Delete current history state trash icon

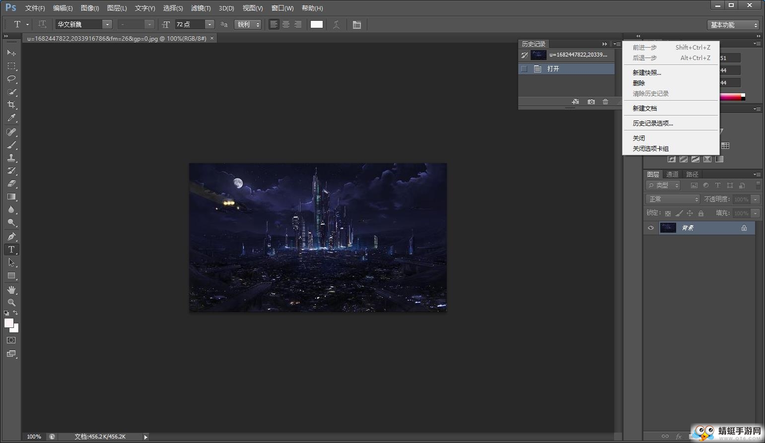pos(605,102)
